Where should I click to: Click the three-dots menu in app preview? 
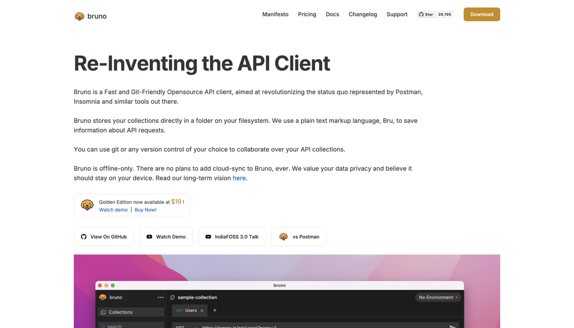161,297
